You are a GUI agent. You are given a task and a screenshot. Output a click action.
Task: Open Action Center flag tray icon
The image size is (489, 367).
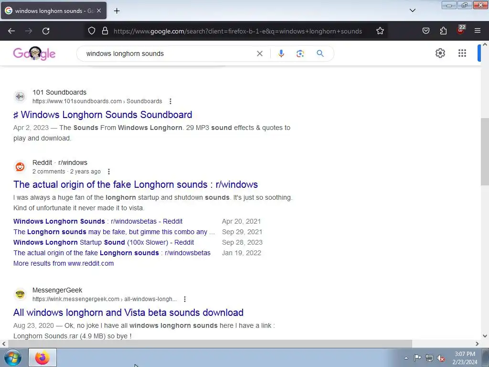click(x=417, y=357)
